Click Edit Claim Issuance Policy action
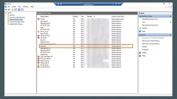 (151, 44)
